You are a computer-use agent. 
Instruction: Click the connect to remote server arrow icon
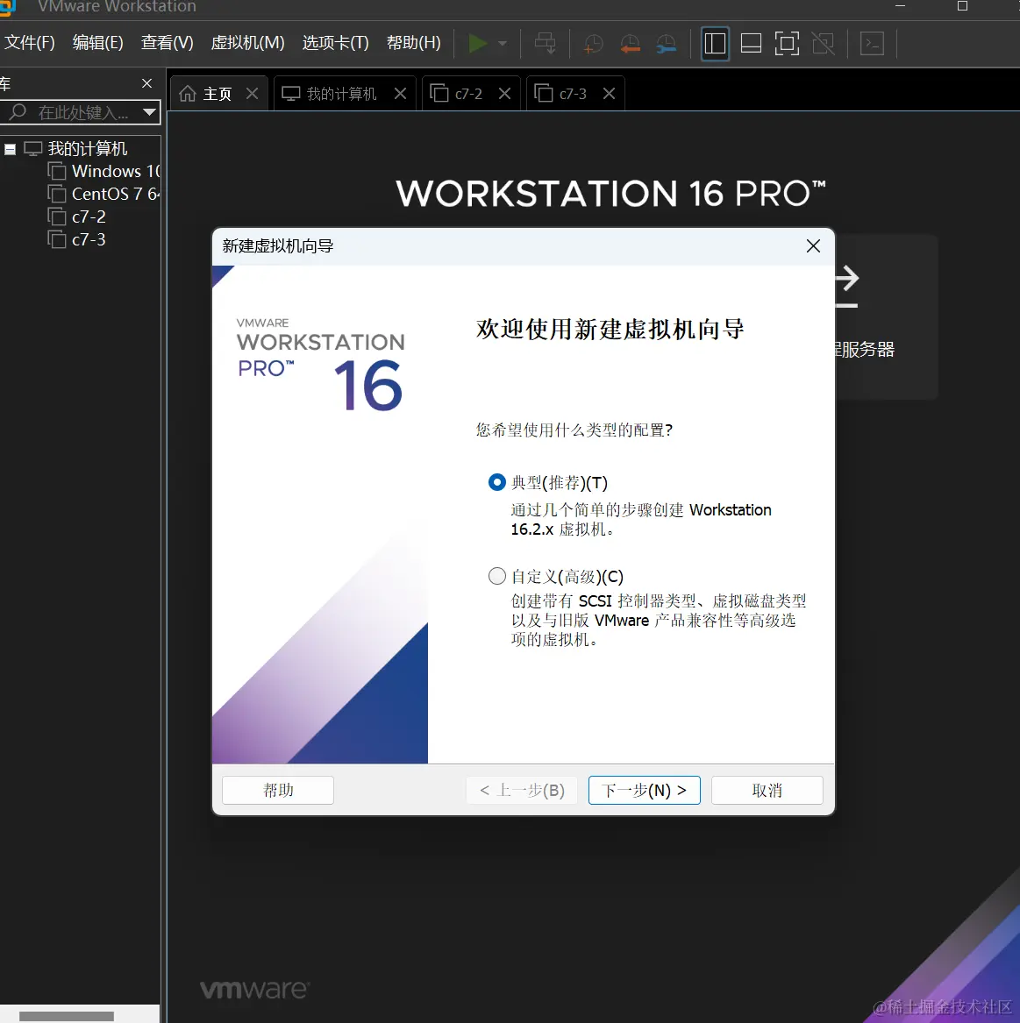click(847, 286)
